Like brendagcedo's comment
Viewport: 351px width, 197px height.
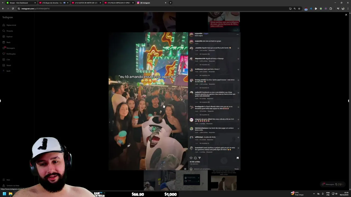(238, 107)
